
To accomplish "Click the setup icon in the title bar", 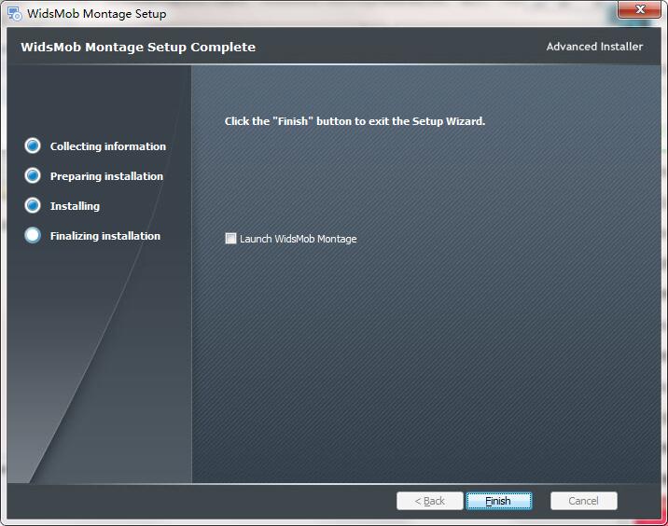I will click(x=15, y=14).
